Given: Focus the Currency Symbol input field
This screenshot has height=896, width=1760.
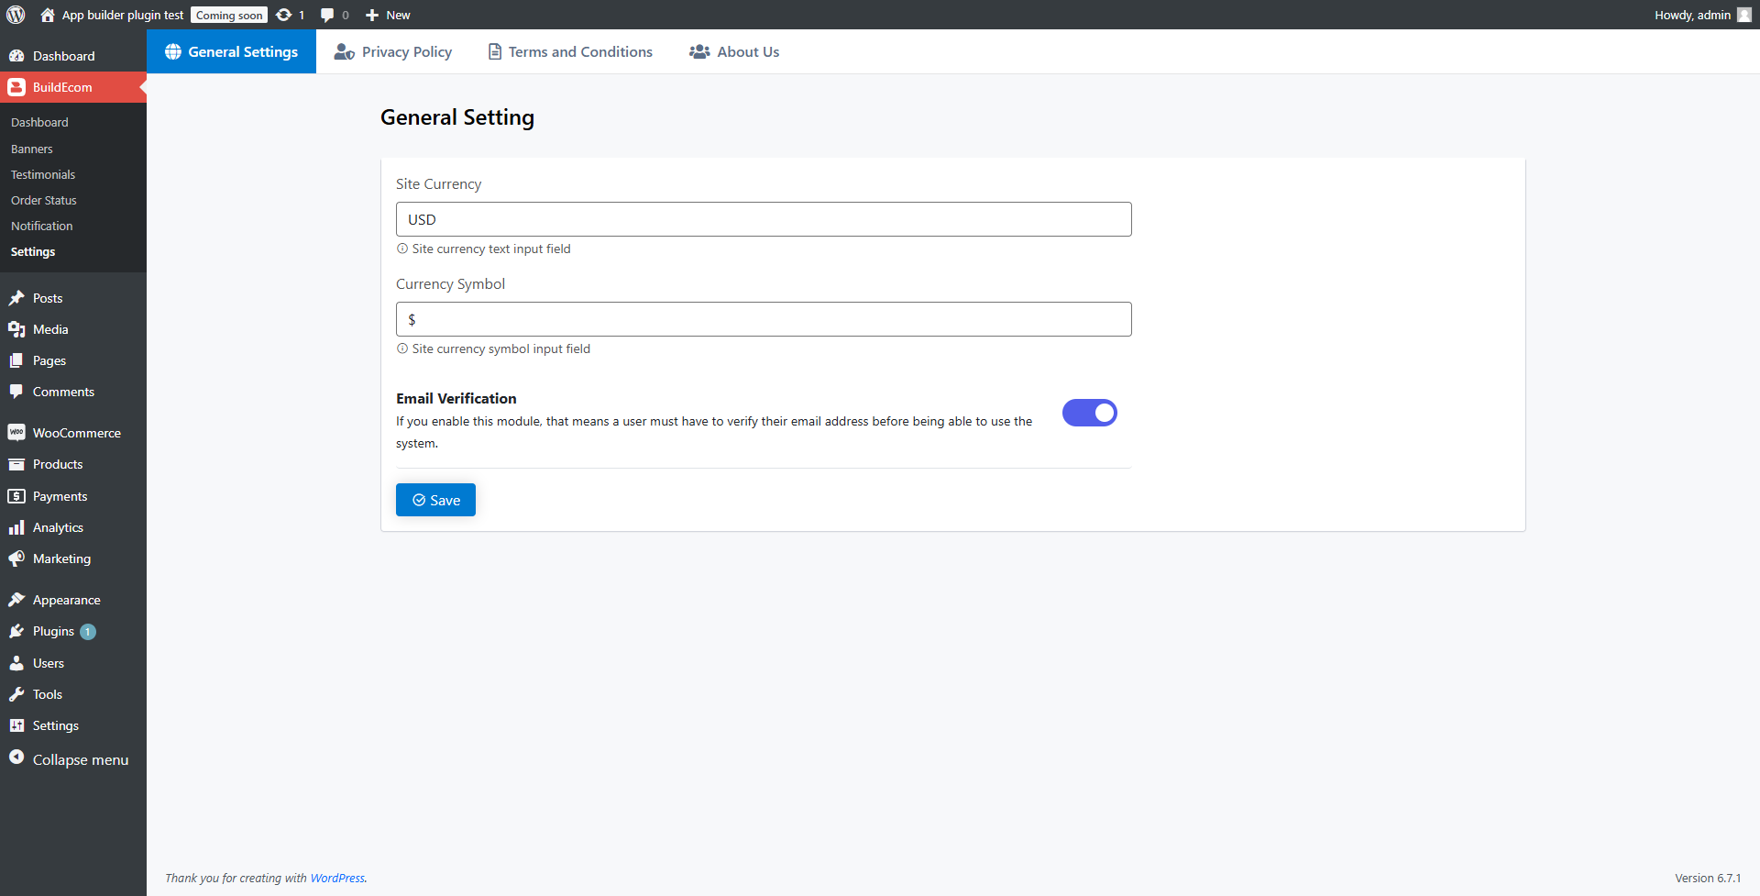Looking at the screenshot, I should coord(763,319).
